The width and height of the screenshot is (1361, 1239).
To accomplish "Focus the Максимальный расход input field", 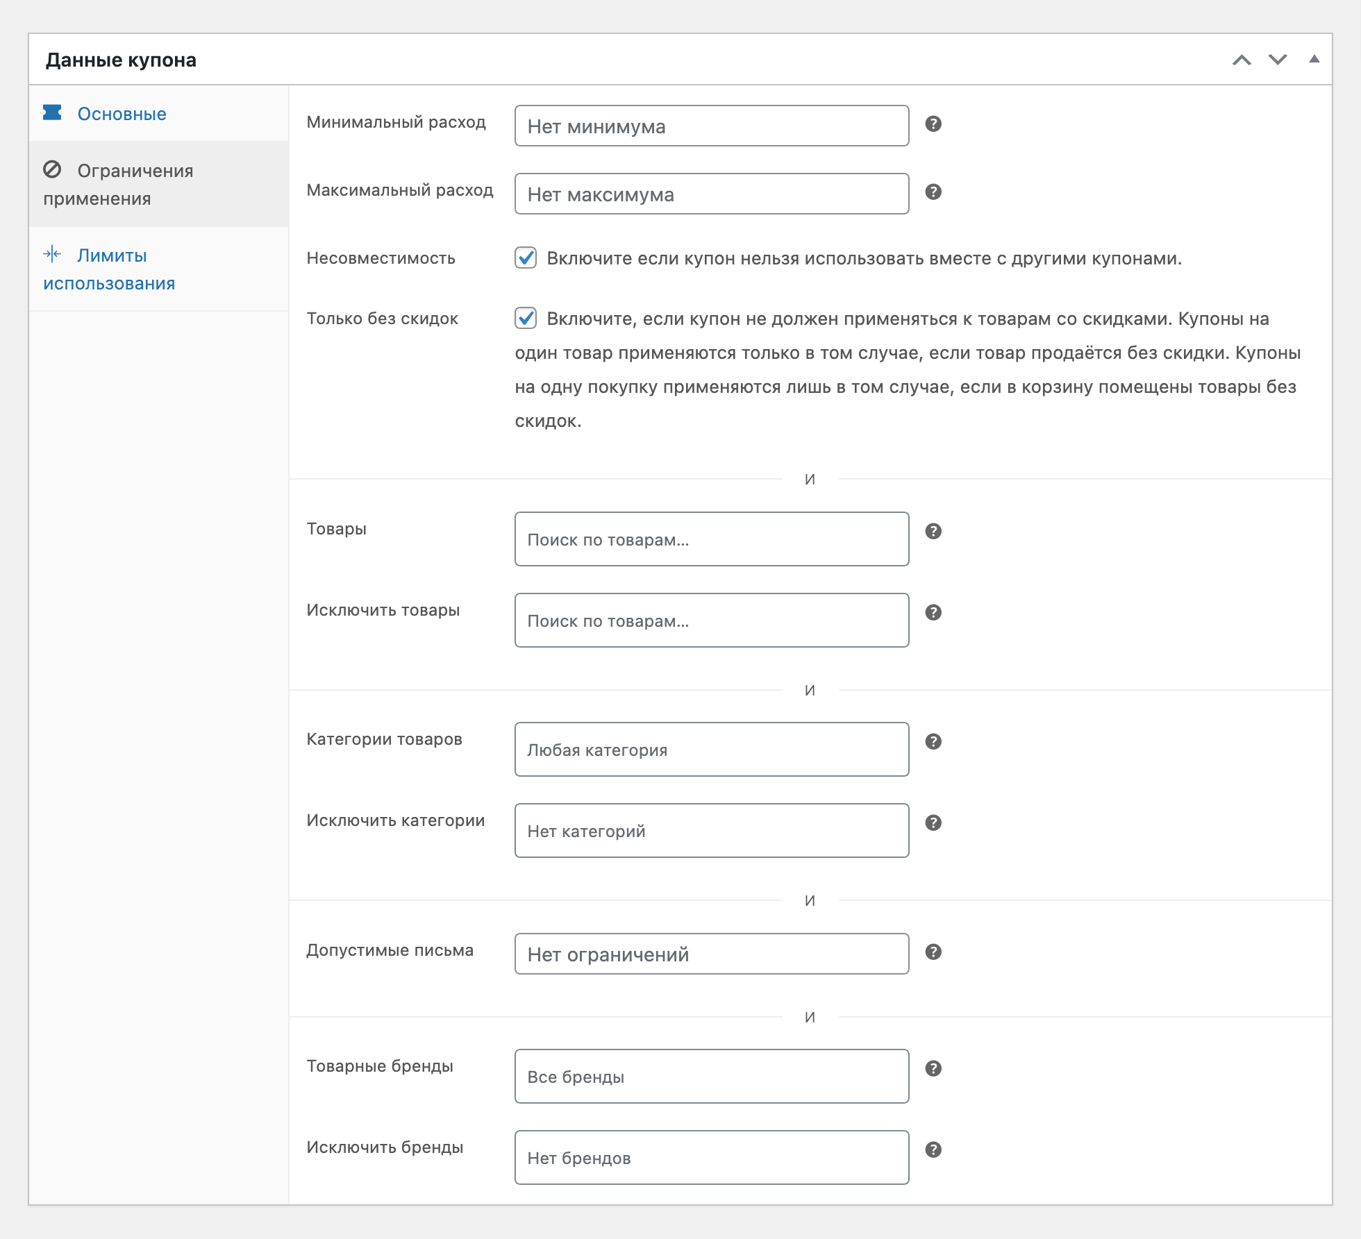I will click(x=712, y=194).
